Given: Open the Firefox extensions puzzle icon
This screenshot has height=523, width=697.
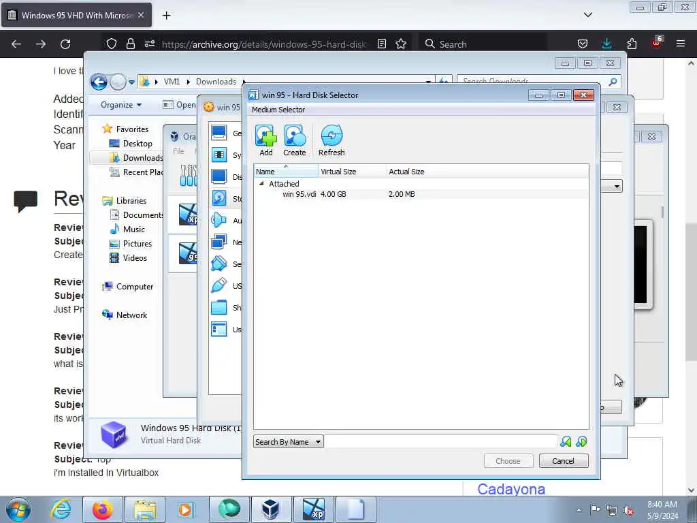Looking at the screenshot, I should (632, 44).
